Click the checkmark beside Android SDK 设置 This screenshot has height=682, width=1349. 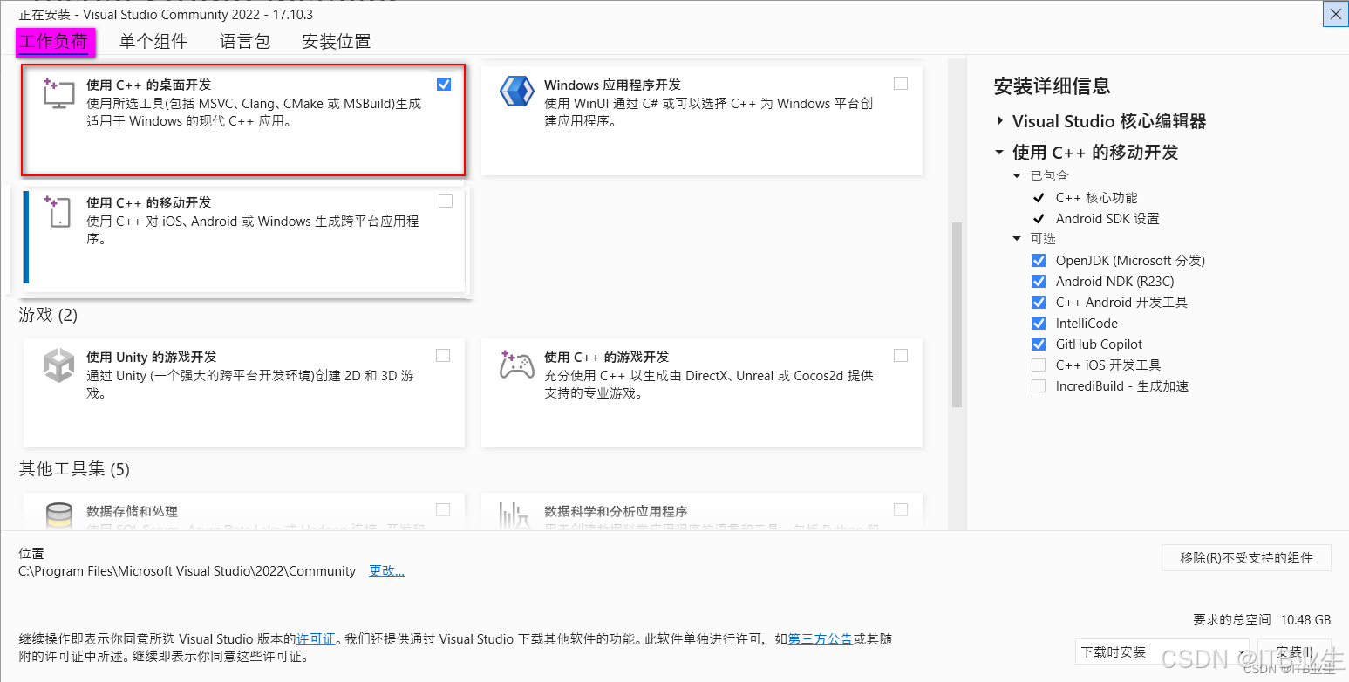[x=1039, y=219]
